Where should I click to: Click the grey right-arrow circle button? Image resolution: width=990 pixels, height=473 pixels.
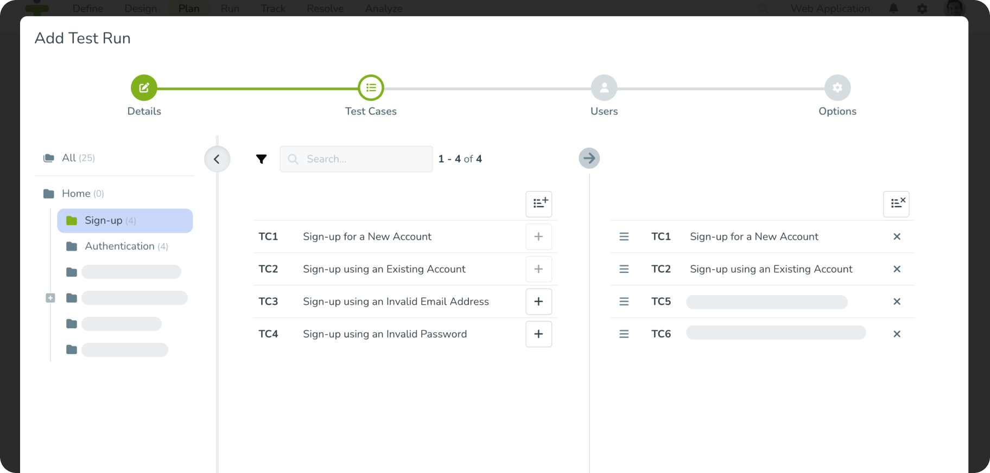(589, 158)
